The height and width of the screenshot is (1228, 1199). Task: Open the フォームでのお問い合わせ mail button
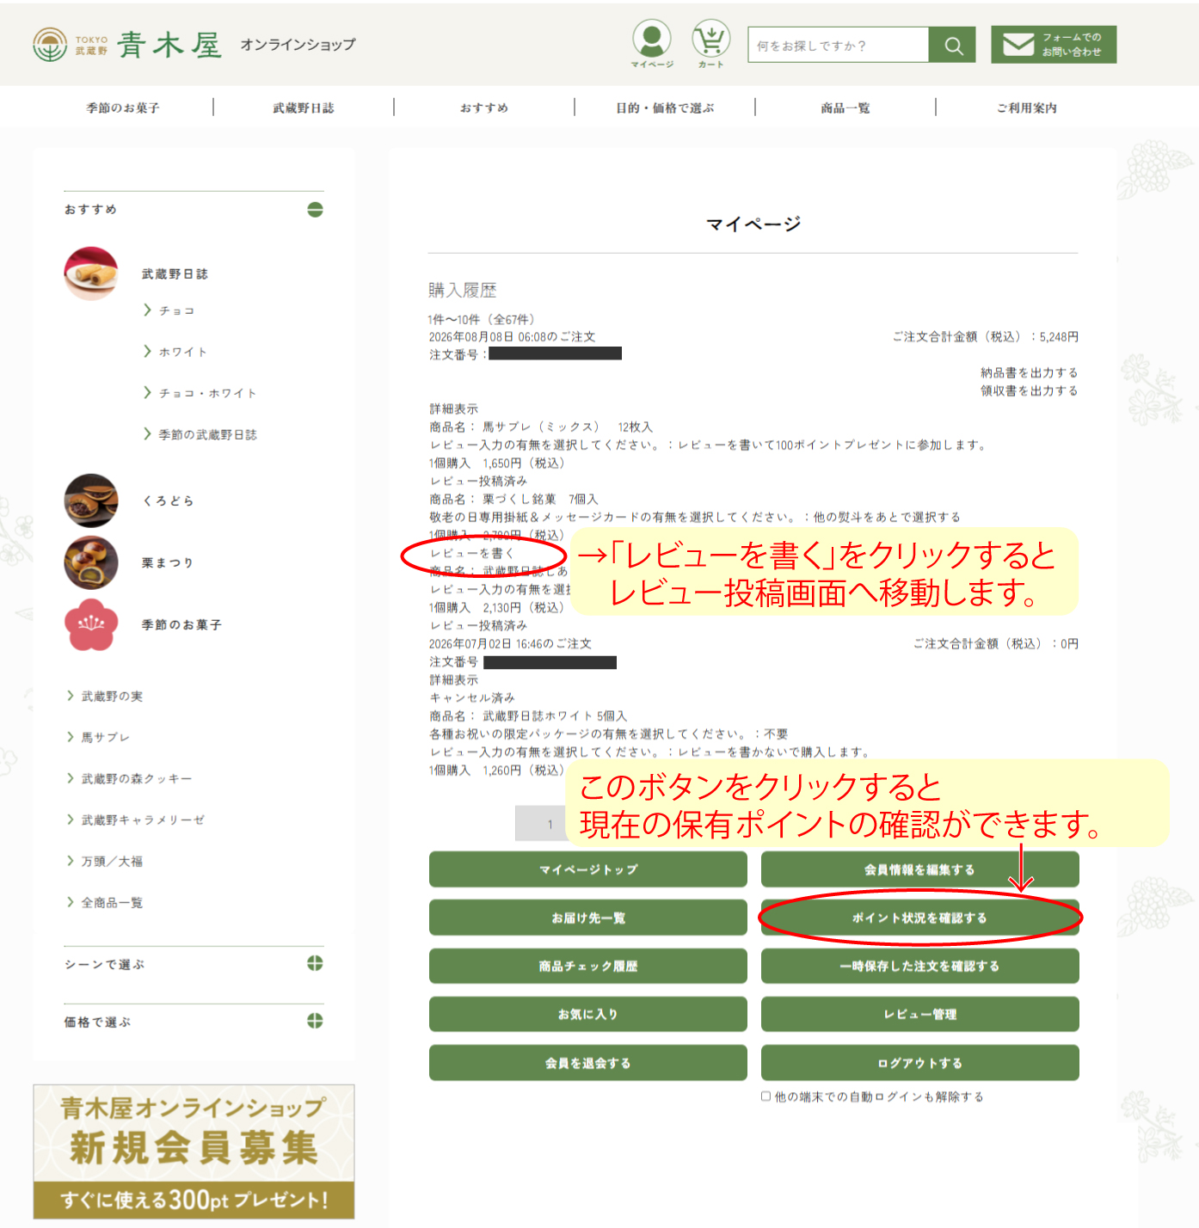point(1054,45)
